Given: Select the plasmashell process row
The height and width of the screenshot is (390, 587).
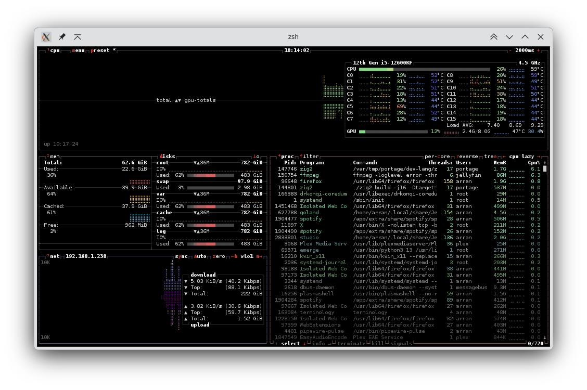Looking at the screenshot, I should (407, 293).
